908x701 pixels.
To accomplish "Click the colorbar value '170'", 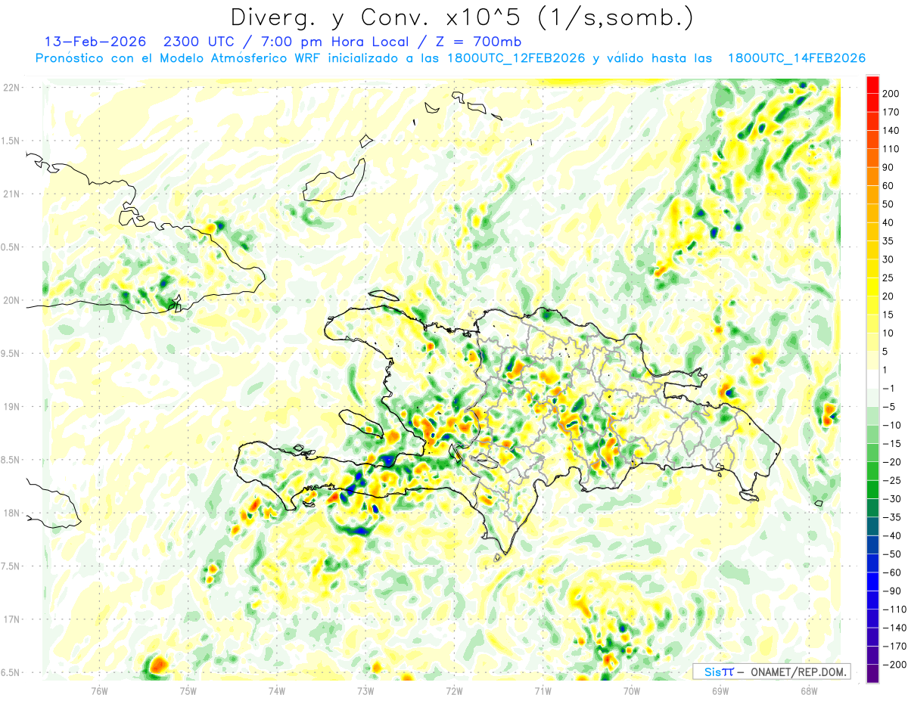I will [892, 112].
